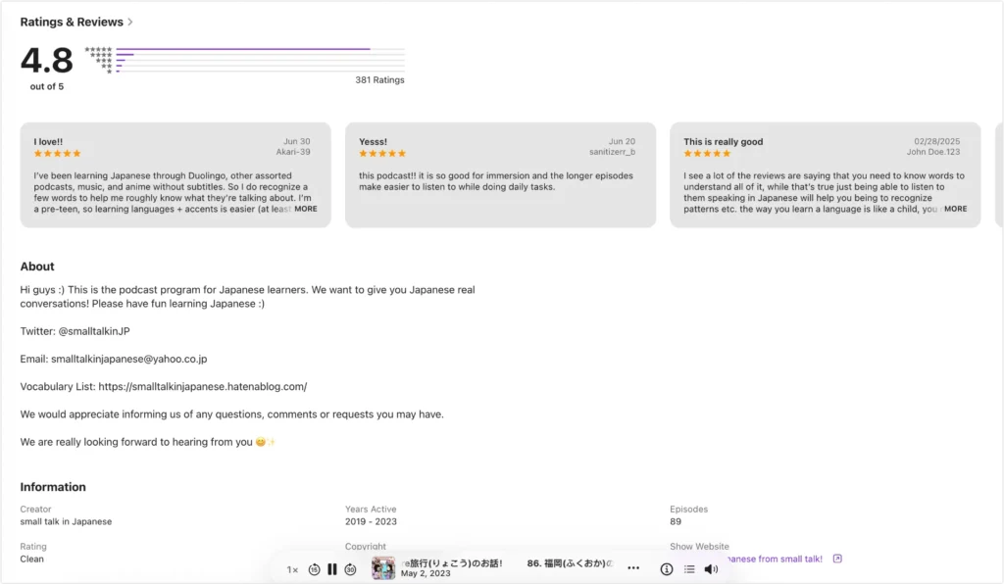Show episode info from the player bar
The width and height of the screenshot is (1004, 584).
(x=667, y=568)
